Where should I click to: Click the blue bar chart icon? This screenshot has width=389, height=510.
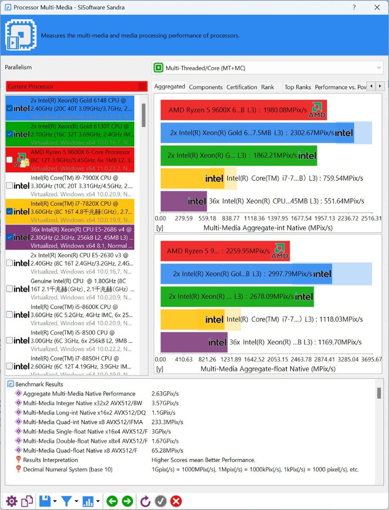88,501
